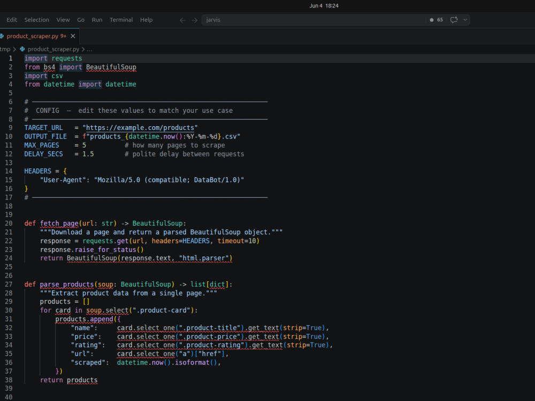The width and height of the screenshot is (535, 401).
Task: Click "html.parser" string in return statement
Action: pos(204,258)
